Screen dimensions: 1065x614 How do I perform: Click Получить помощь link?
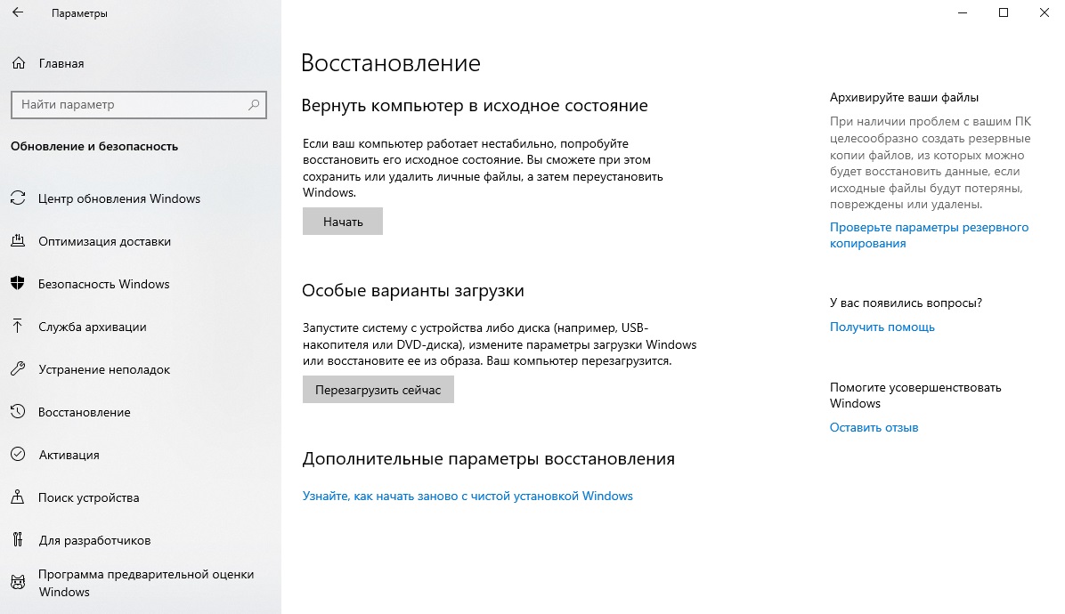pos(882,327)
